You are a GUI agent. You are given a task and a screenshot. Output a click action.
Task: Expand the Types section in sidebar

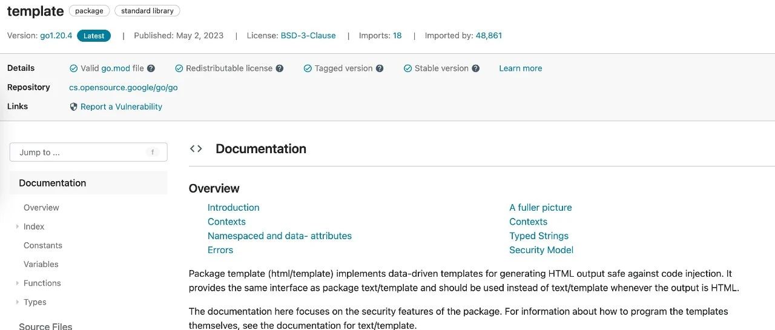(x=18, y=302)
